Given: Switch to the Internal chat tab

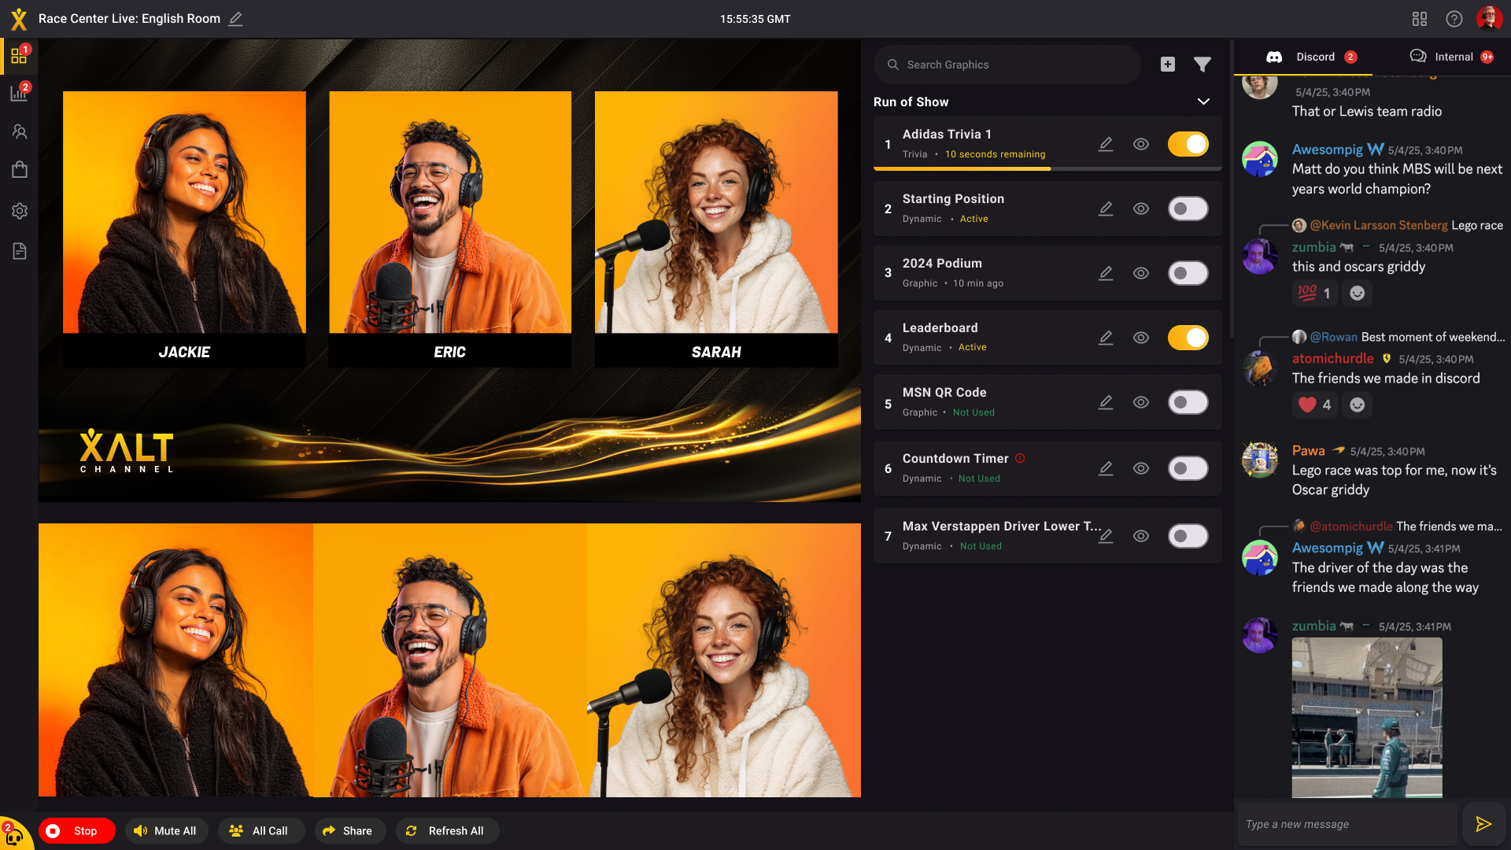Looking at the screenshot, I should [x=1452, y=56].
